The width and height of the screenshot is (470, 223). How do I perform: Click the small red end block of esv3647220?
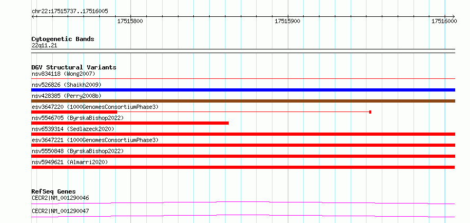tap(370, 112)
